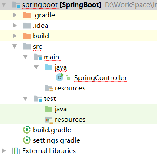Screen dimensions: 157x167
Task: Click the External Libraries icon
Action: click(16, 150)
